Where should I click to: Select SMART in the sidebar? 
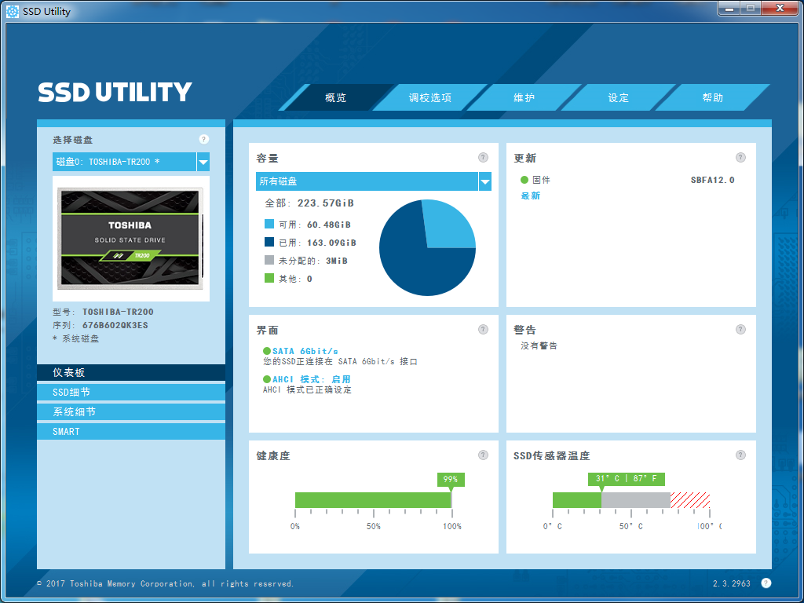point(131,431)
